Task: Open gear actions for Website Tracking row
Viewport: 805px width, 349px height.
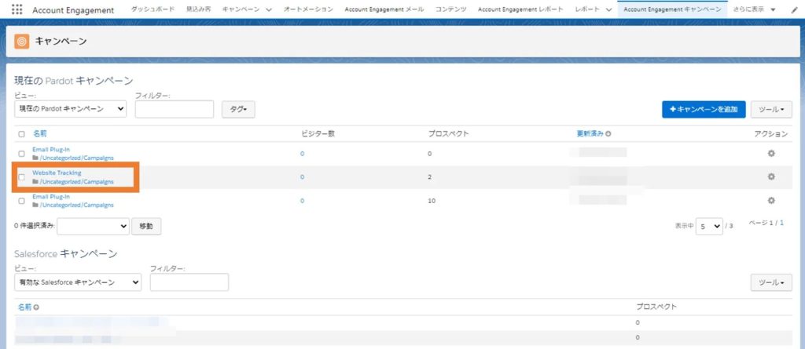Action: click(770, 176)
